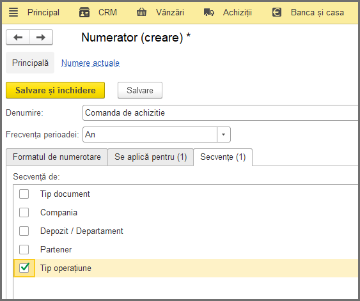The height and width of the screenshot is (301, 360).
Task: Click the Vânzări basket icon
Action: tap(141, 12)
